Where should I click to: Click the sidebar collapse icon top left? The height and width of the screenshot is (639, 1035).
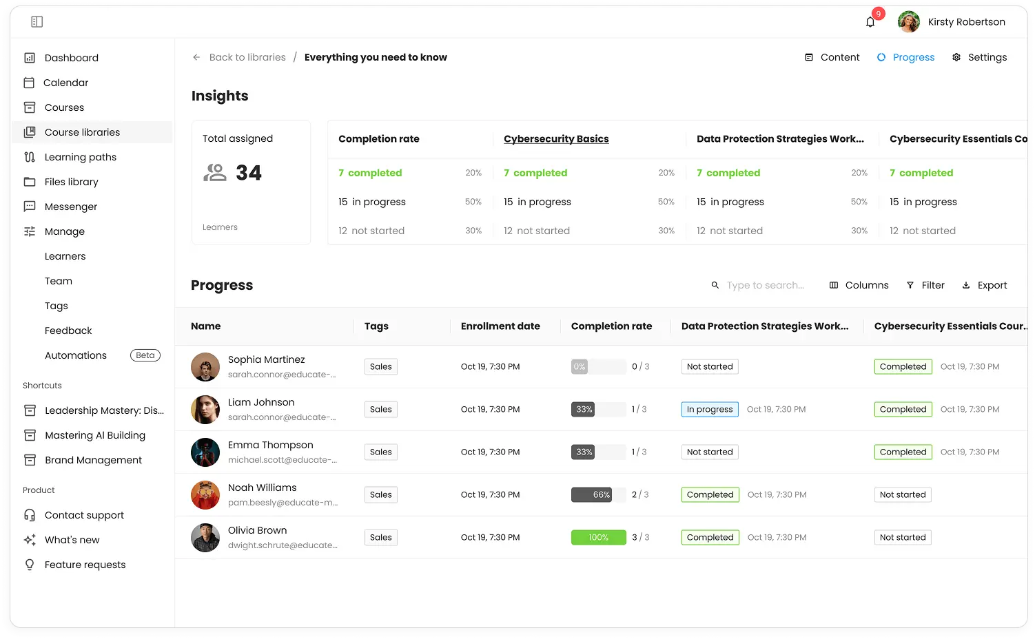(x=37, y=21)
